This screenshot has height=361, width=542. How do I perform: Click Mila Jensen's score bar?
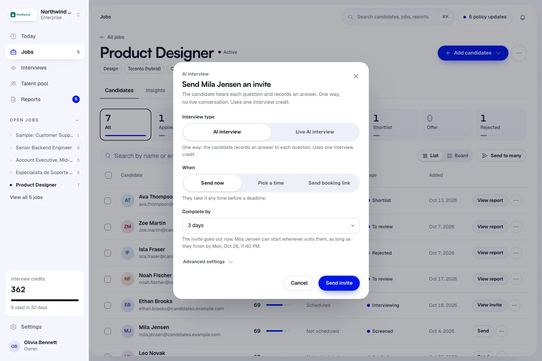(x=278, y=331)
